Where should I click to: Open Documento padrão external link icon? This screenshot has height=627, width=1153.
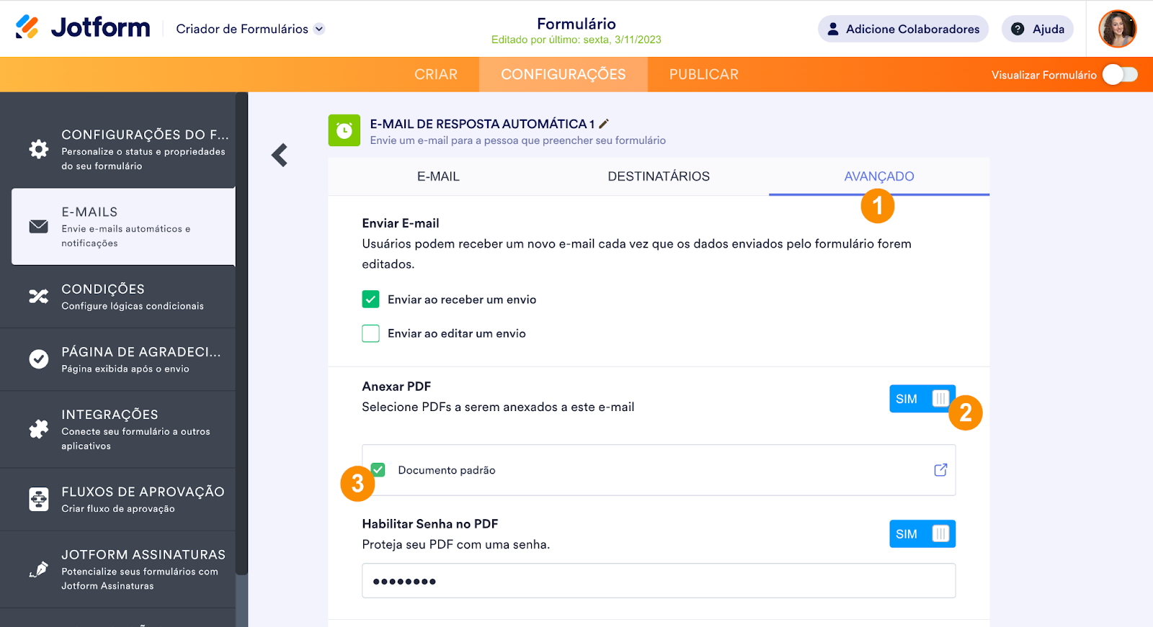[x=940, y=470]
